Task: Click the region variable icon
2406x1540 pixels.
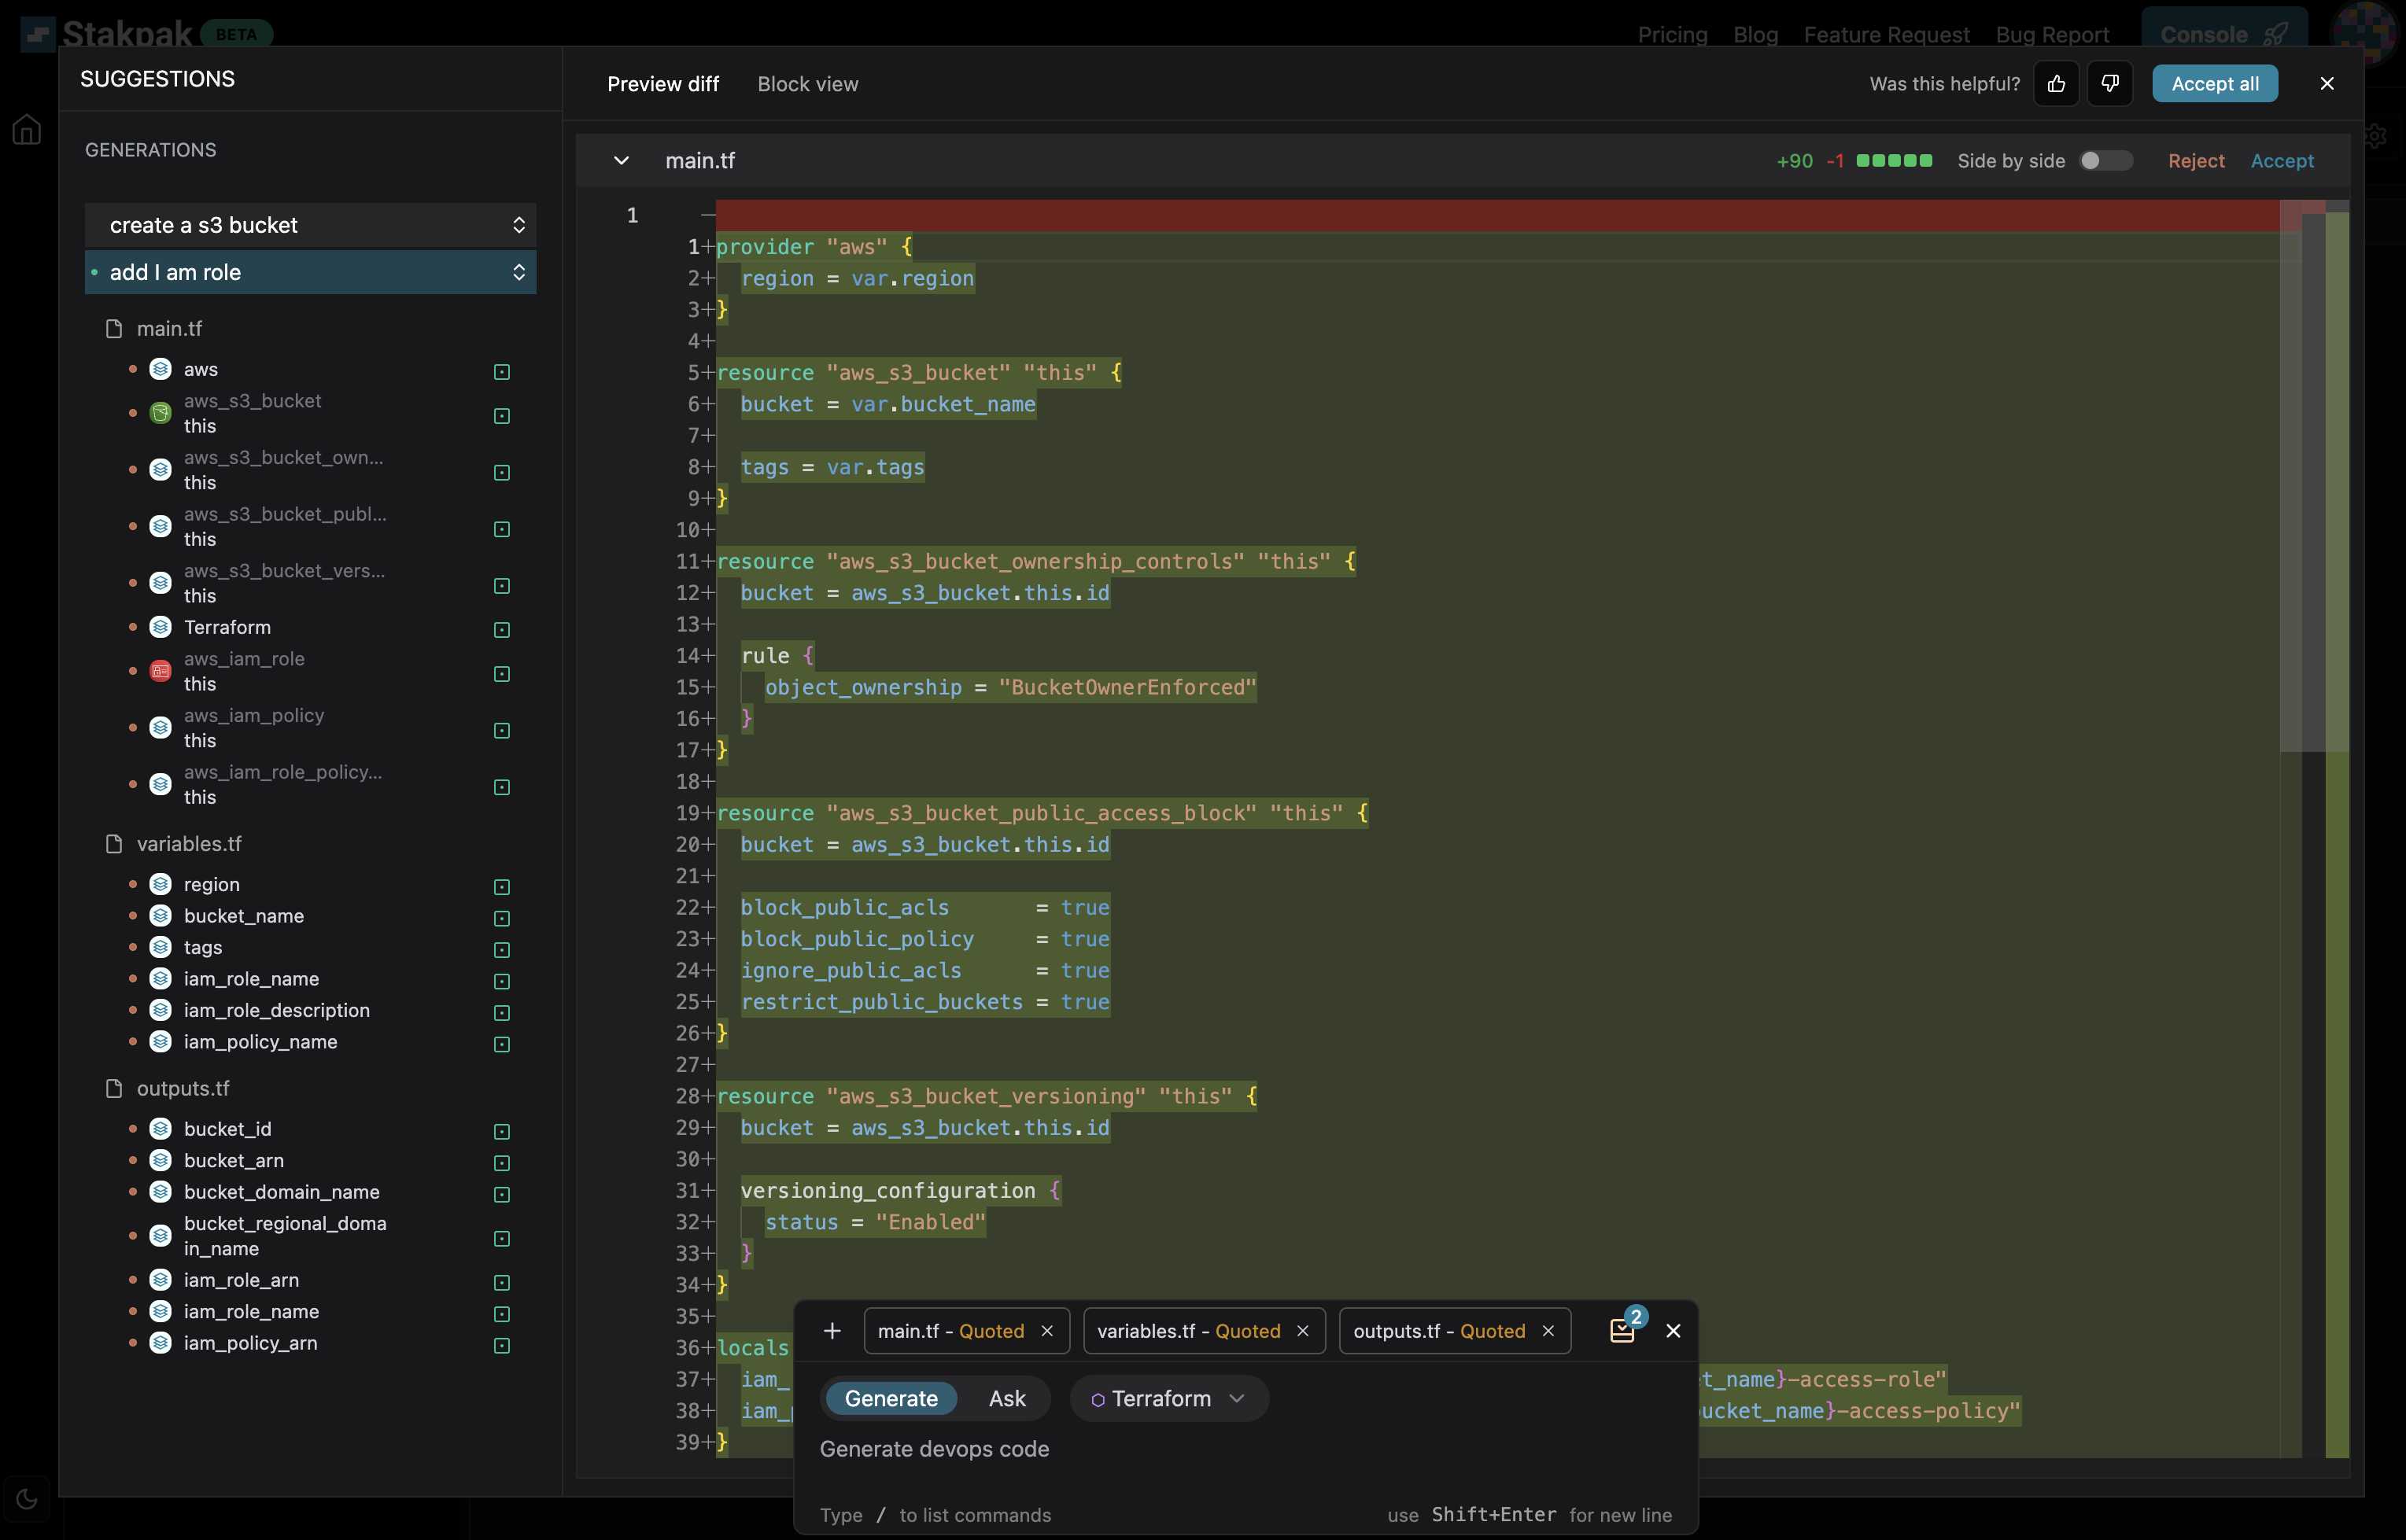Action: (160, 884)
